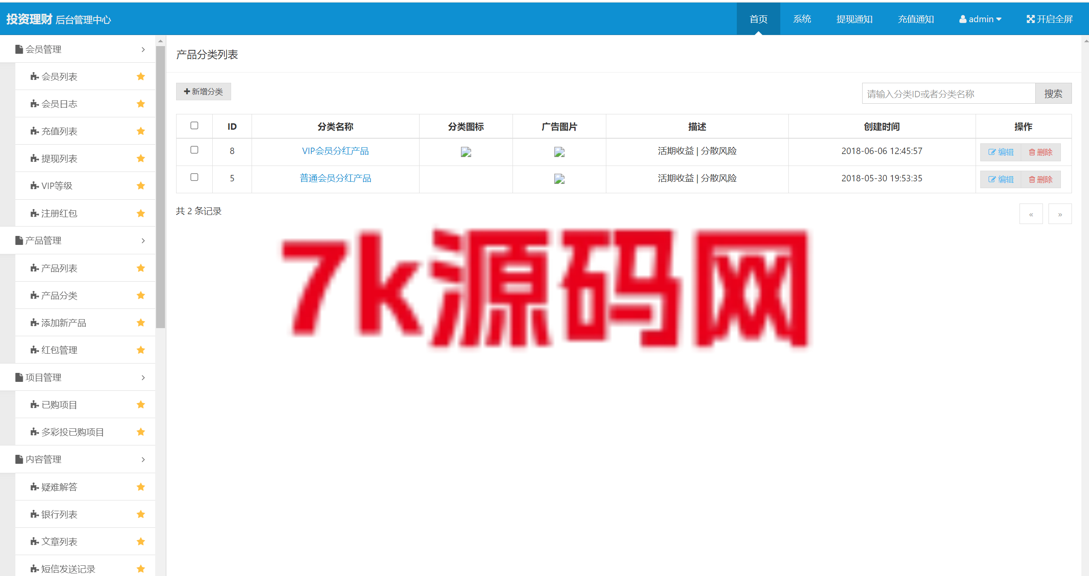Open 充值列表 in the sidebar
Screen dimensions: 1089x576
point(85,131)
